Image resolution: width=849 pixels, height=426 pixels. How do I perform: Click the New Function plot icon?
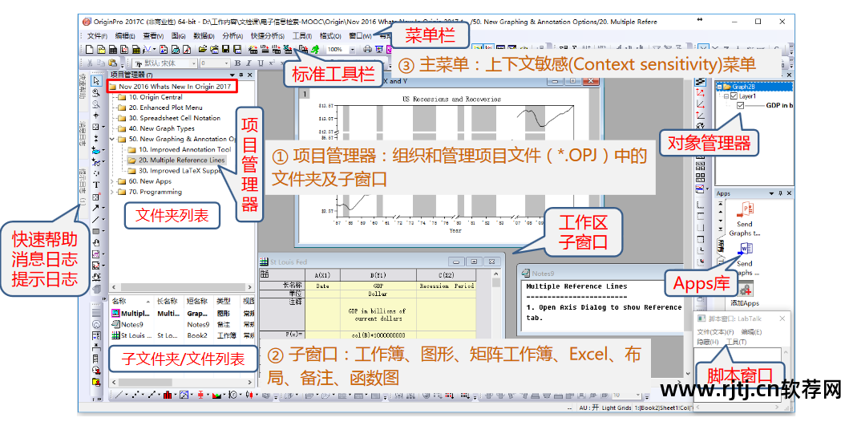(148, 49)
